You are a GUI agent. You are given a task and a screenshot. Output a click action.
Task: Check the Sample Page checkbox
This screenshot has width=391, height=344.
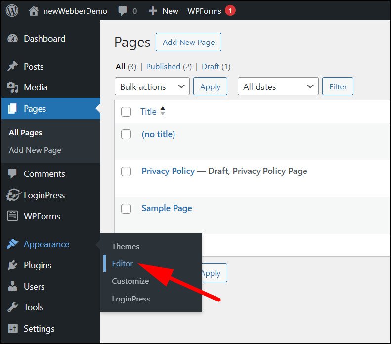coord(126,209)
